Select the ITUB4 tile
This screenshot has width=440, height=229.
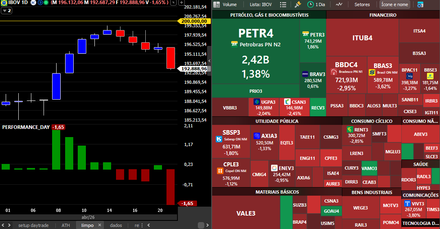click(x=362, y=38)
